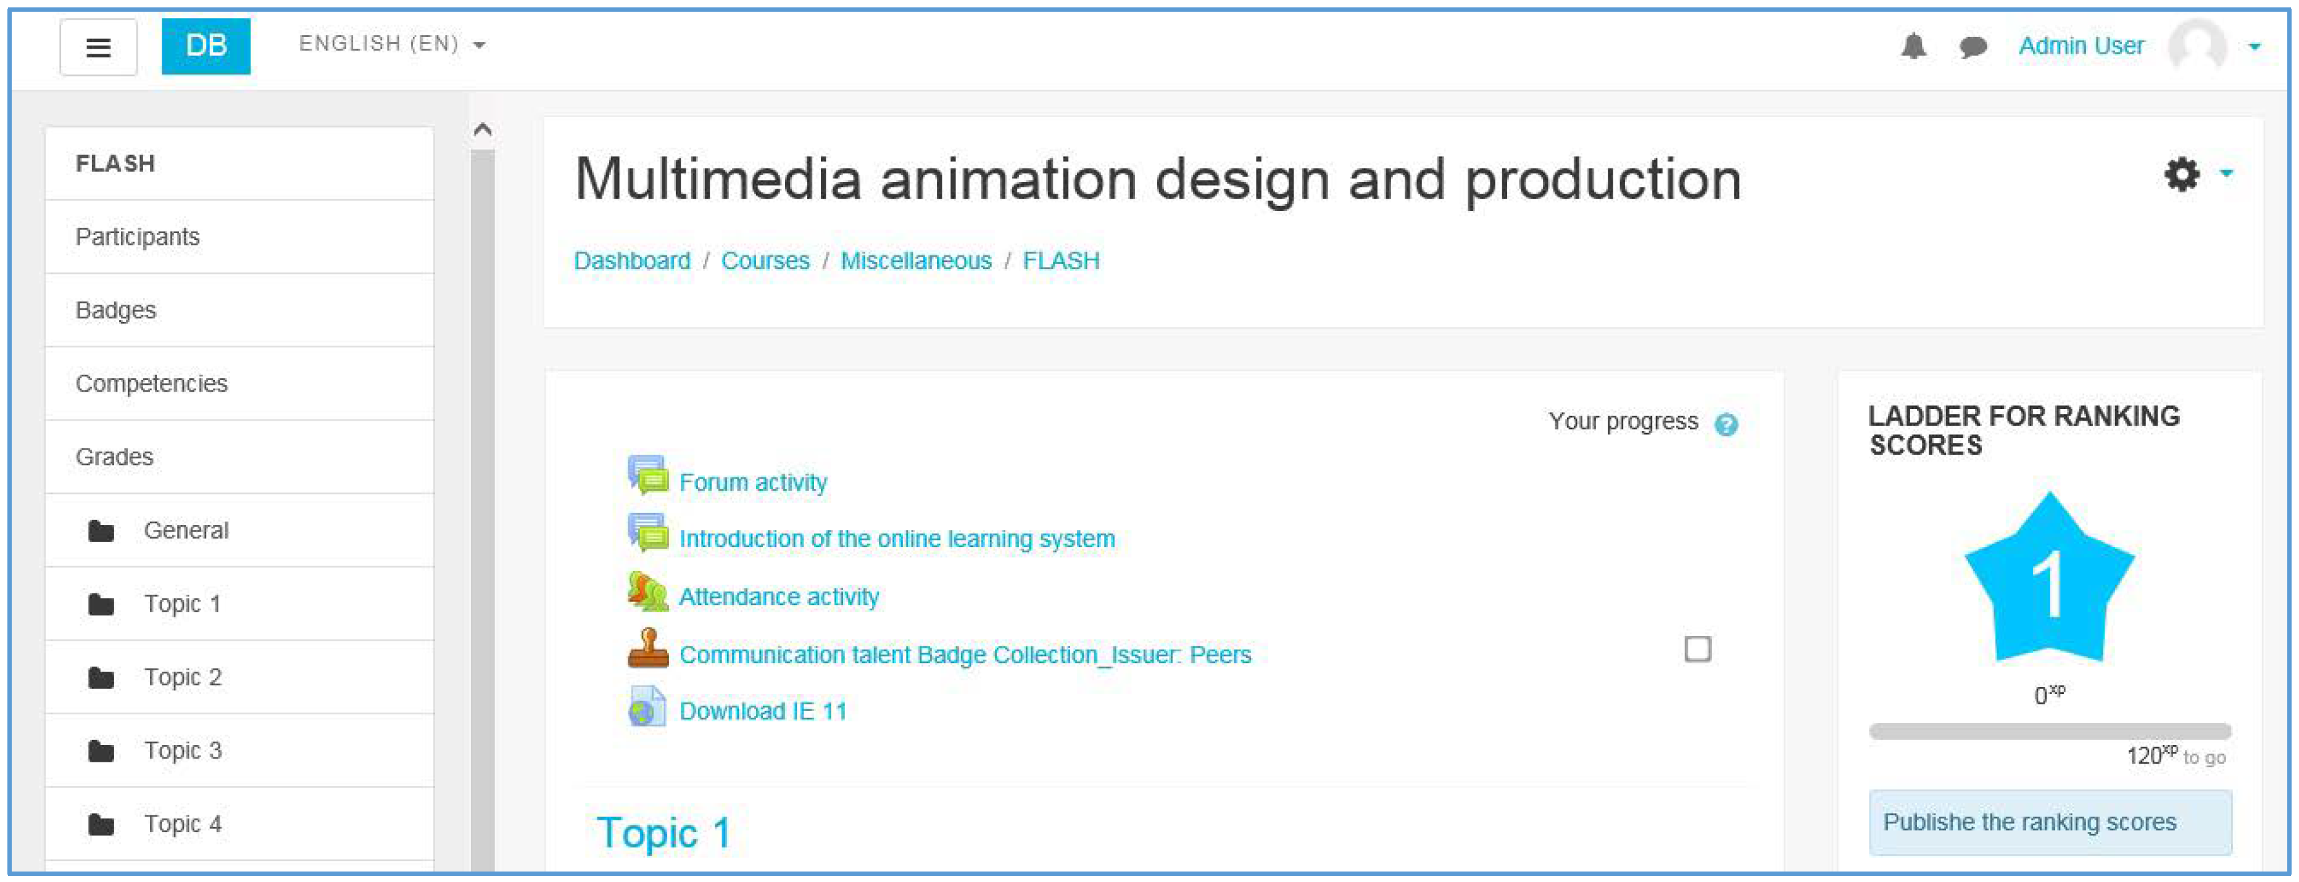This screenshot has height=882, width=2299.
Task: Expand the user menu arrow
Action: pos(2255,46)
